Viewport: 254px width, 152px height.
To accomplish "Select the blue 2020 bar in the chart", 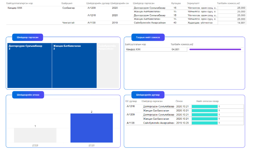I will (91, 128).
